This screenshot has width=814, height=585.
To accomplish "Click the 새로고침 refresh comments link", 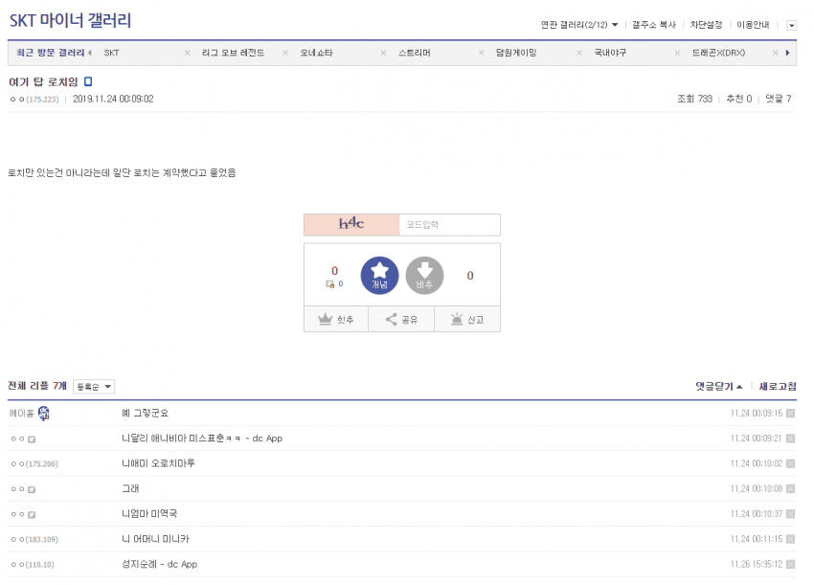I will (x=778, y=387).
